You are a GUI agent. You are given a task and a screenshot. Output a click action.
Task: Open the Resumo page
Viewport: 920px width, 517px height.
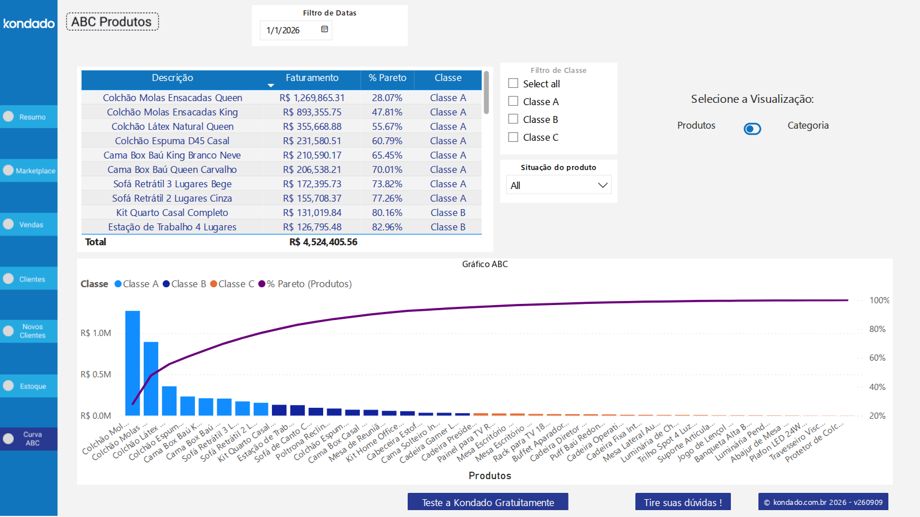(x=29, y=117)
